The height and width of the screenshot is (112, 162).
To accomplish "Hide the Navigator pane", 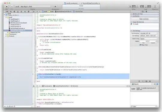I will click(142, 7).
